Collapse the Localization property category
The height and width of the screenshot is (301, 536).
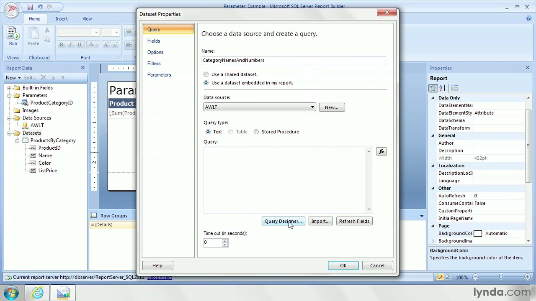433,166
